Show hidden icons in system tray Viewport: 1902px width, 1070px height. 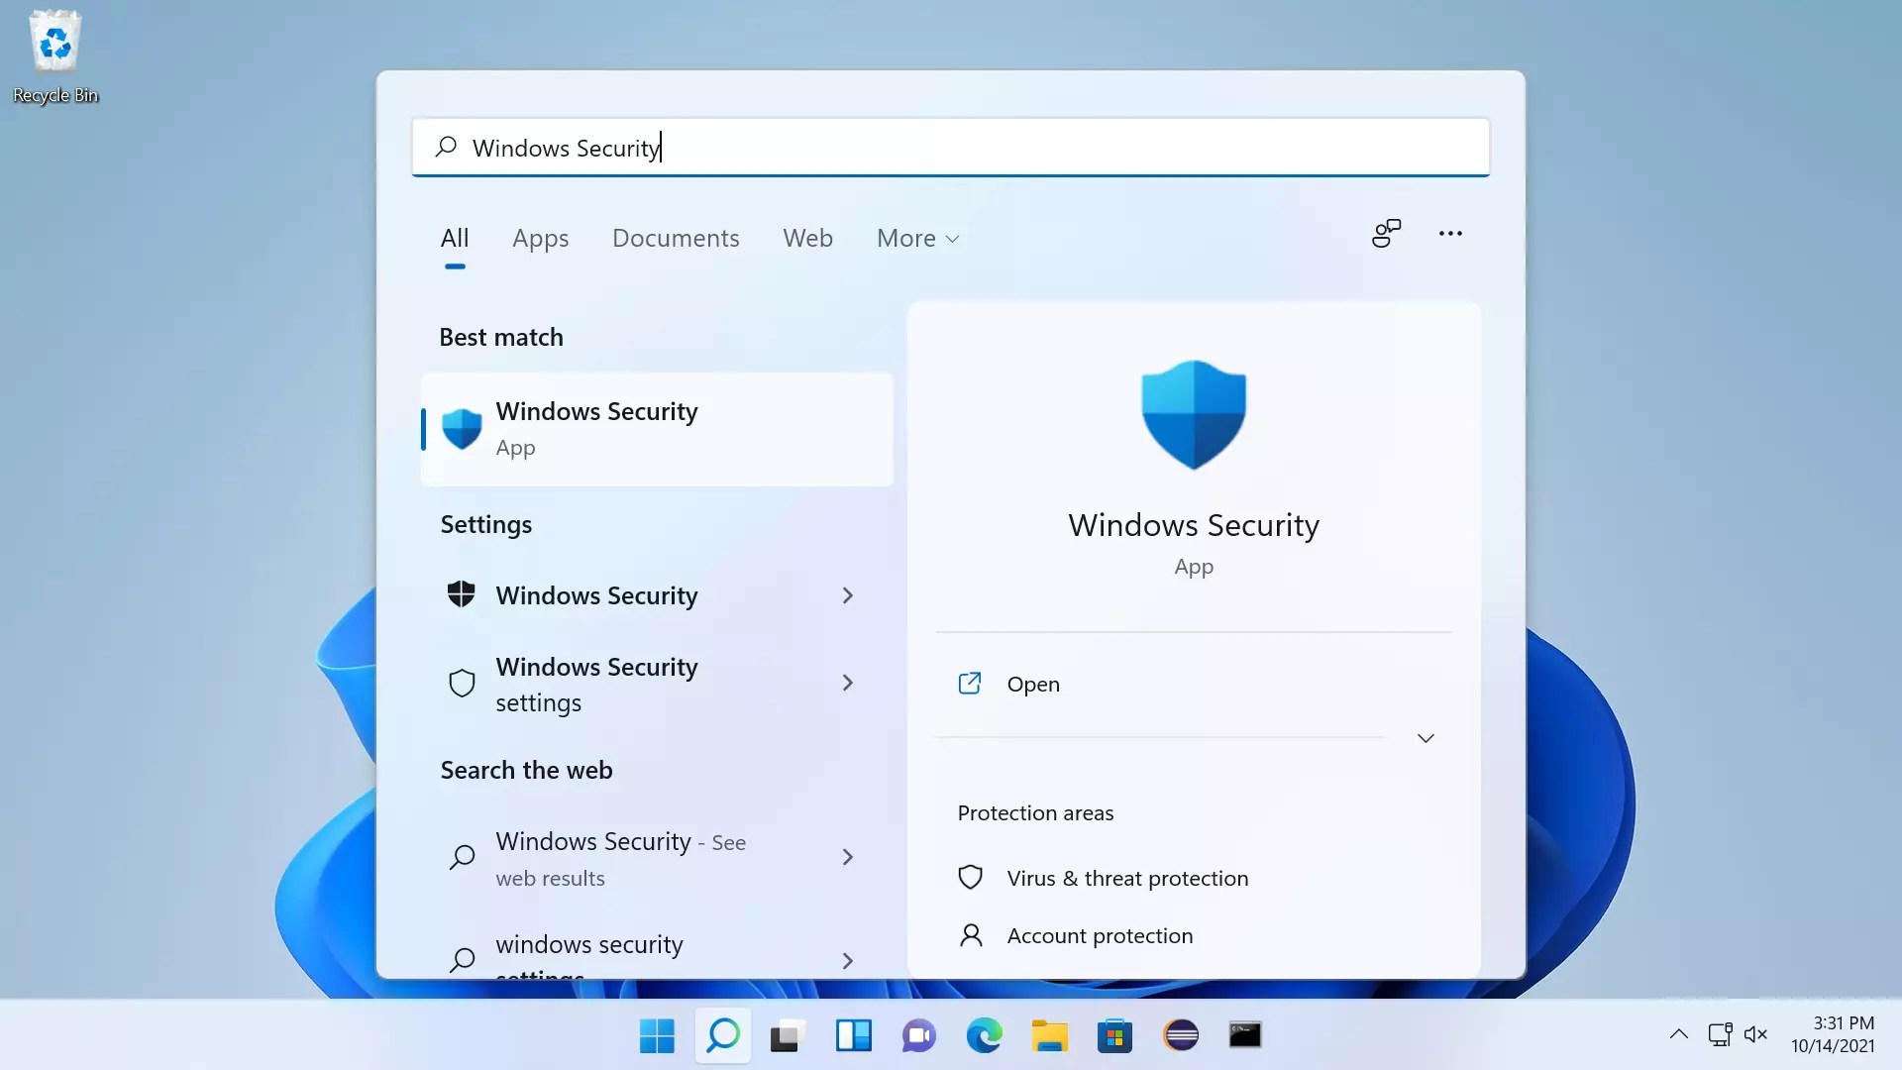click(1678, 1034)
